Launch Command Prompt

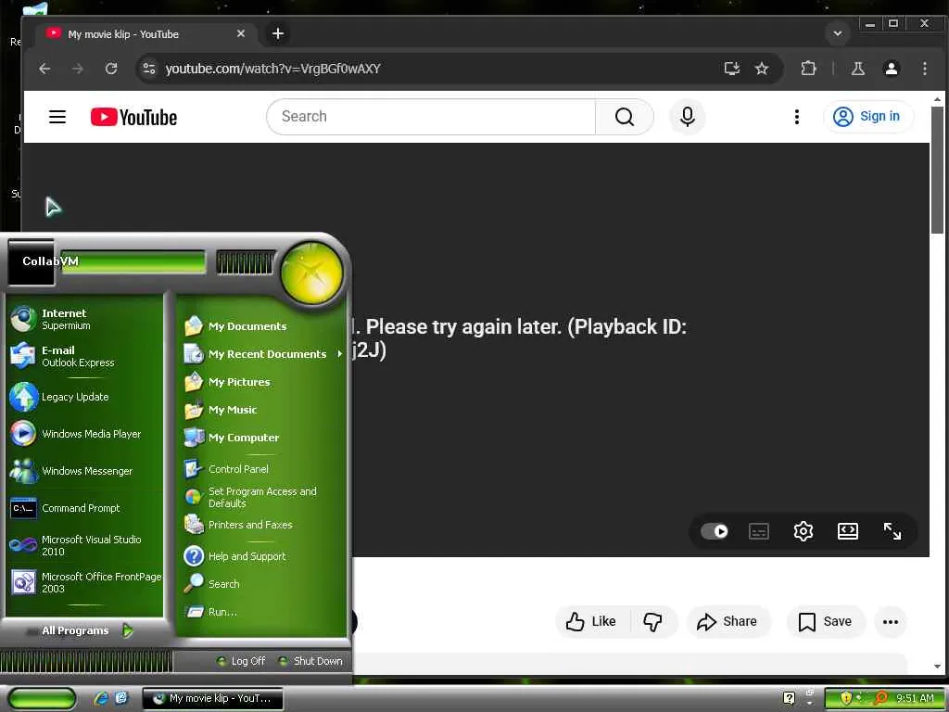(84, 508)
